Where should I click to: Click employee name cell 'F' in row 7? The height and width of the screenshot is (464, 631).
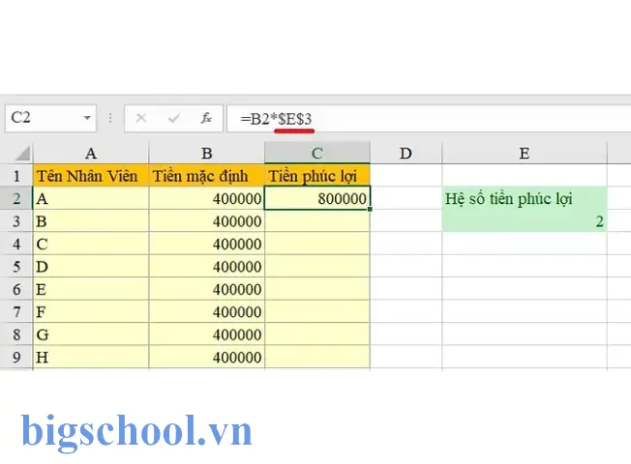pos(91,311)
